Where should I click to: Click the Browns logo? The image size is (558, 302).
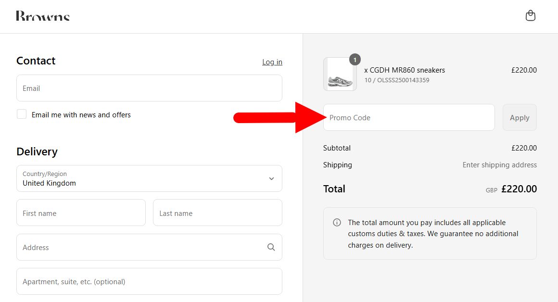(43, 16)
